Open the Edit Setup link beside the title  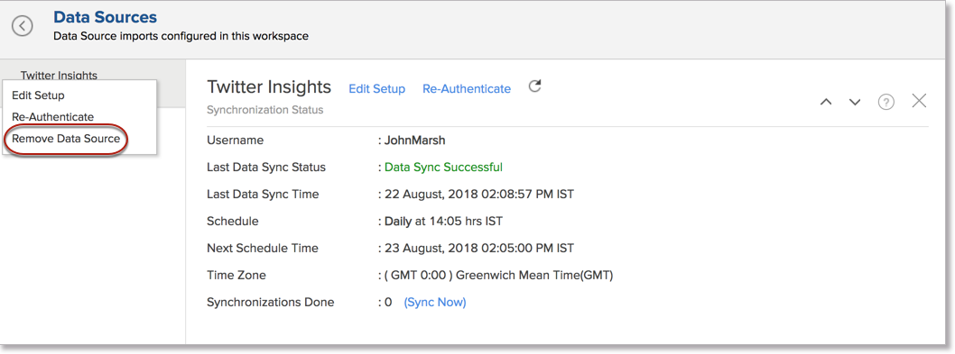coord(377,89)
